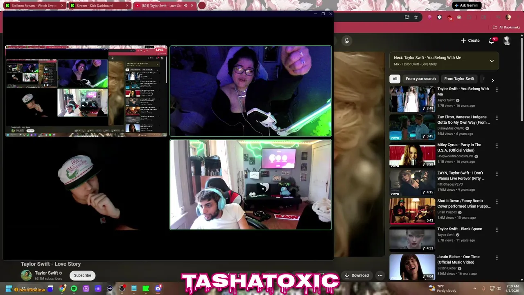Open the taskbar clock showing 7:19 AM

click(x=513, y=288)
